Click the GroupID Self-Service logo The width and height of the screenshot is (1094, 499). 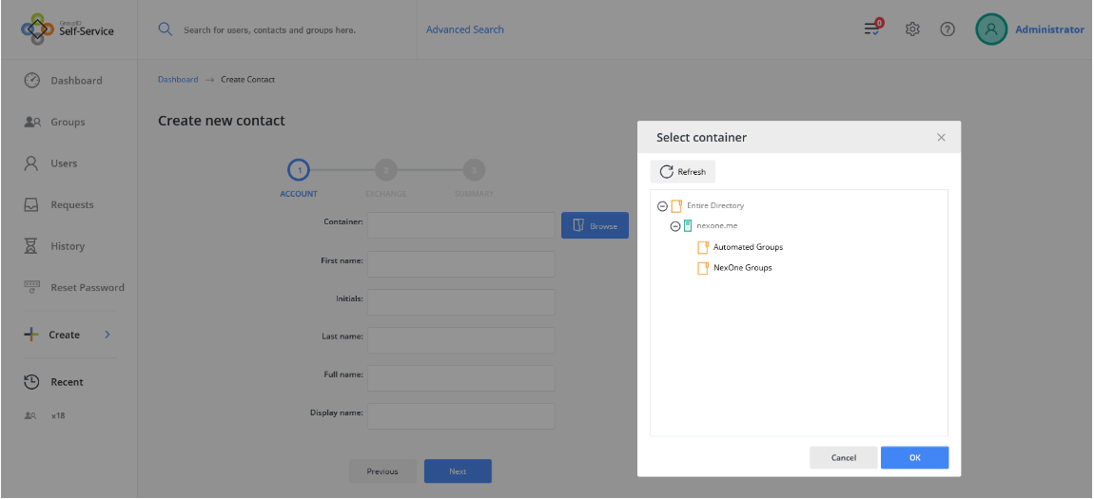click(68, 29)
